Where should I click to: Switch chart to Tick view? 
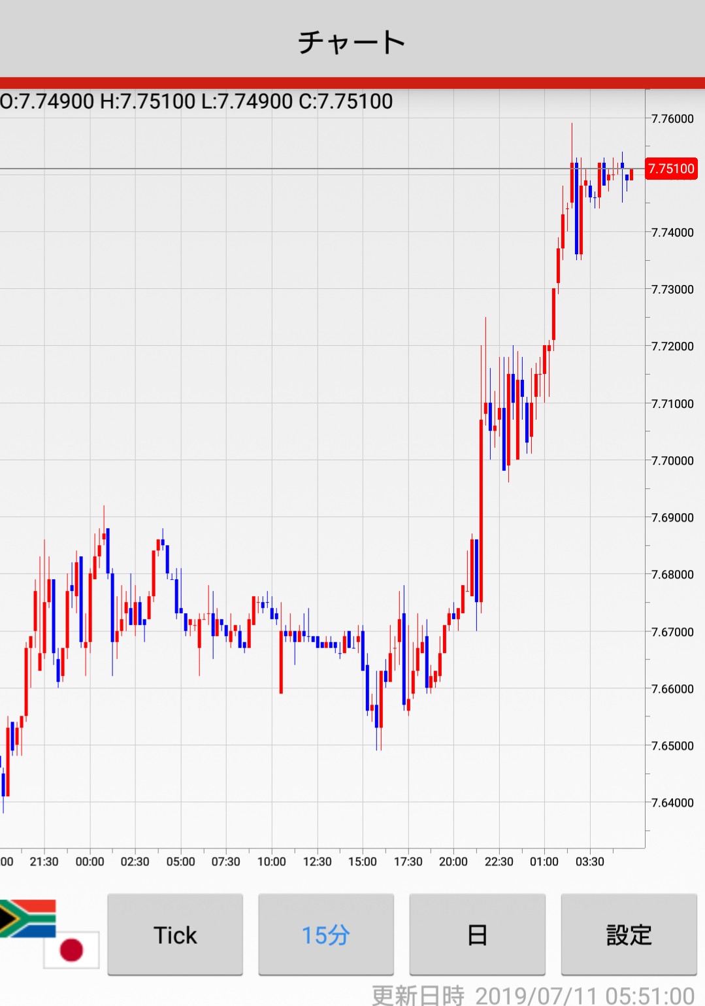tap(175, 935)
